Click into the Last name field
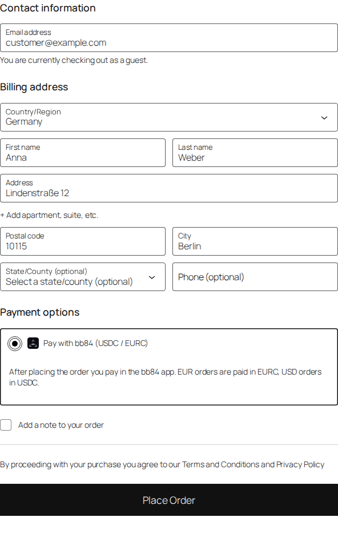 pos(255,153)
